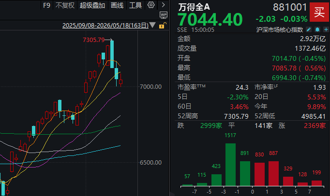330x196 pixels.
Task: Click the percent change -0.03%
Action: point(294,19)
